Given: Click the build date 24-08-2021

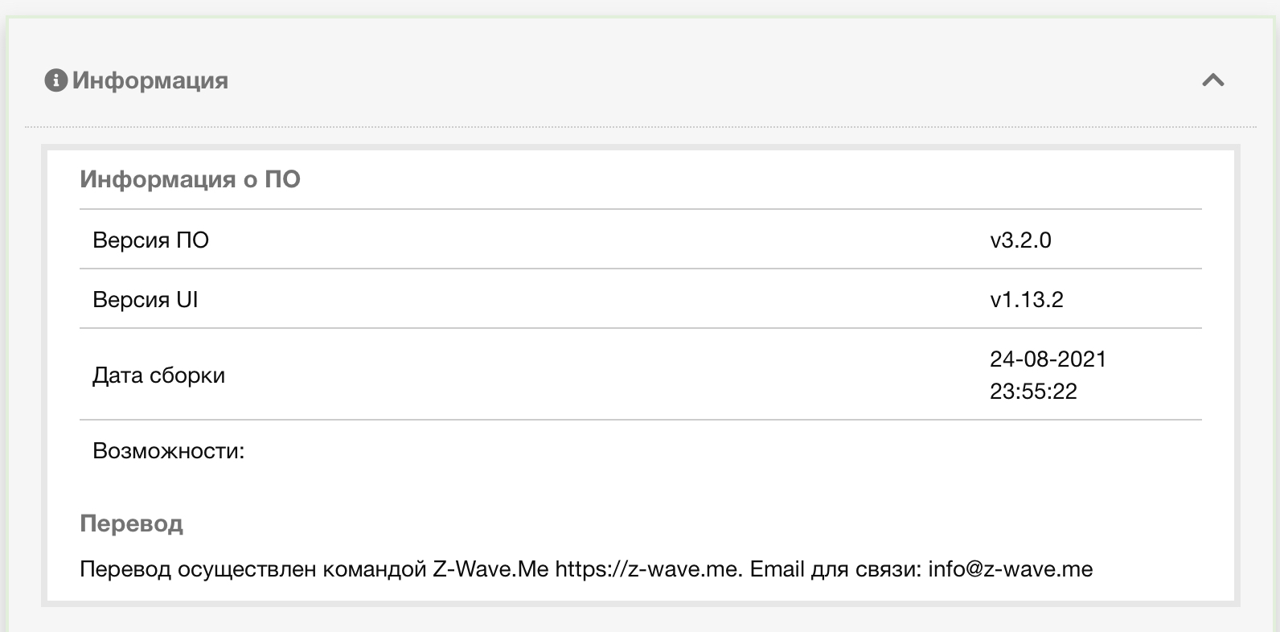Looking at the screenshot, I should click(1048, 359).
